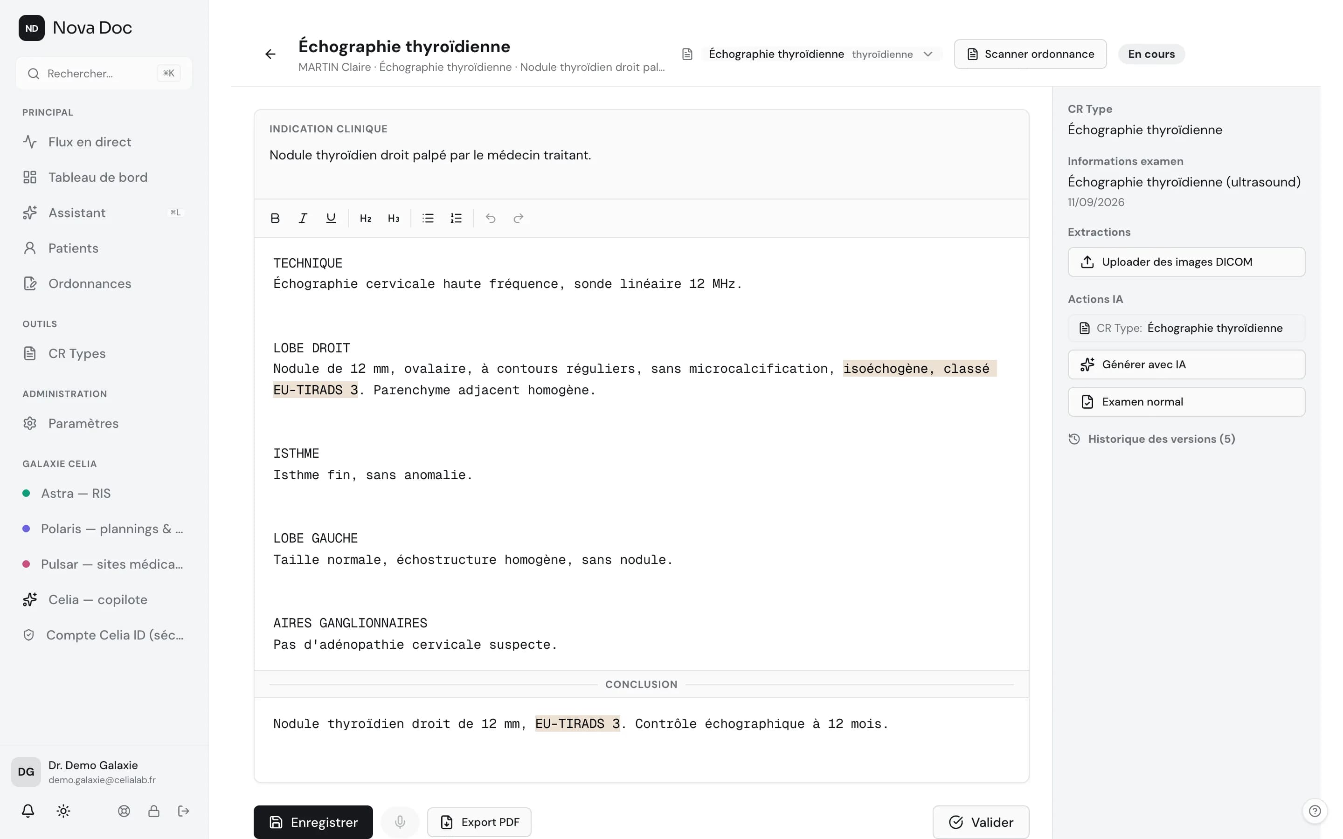Viewport: 1343px width, 839px height.
Task: Open the help question mark icon
Action: point(1314,811)
